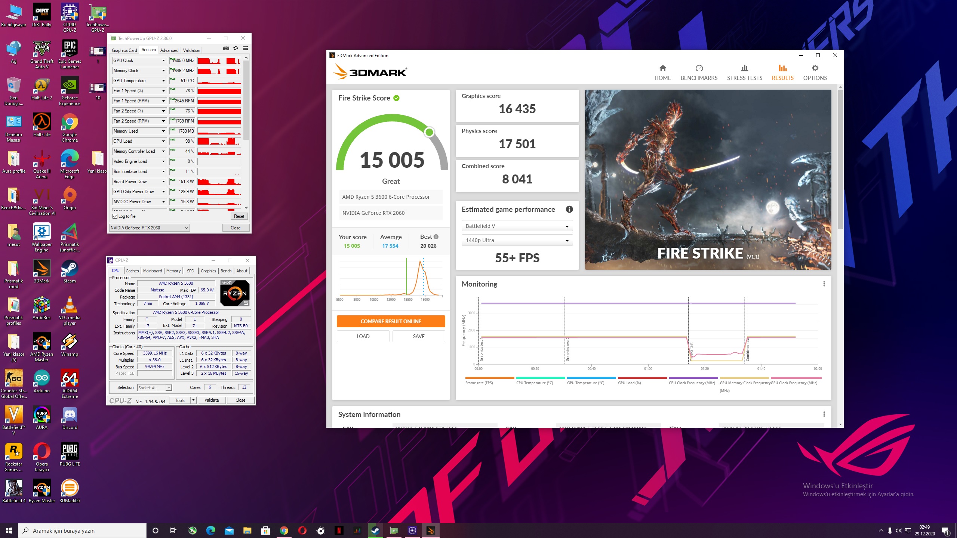Click the GPU-Z sensors scroll down arrow
The height and width of the screenshot is (538, 957).
[246, 208]
